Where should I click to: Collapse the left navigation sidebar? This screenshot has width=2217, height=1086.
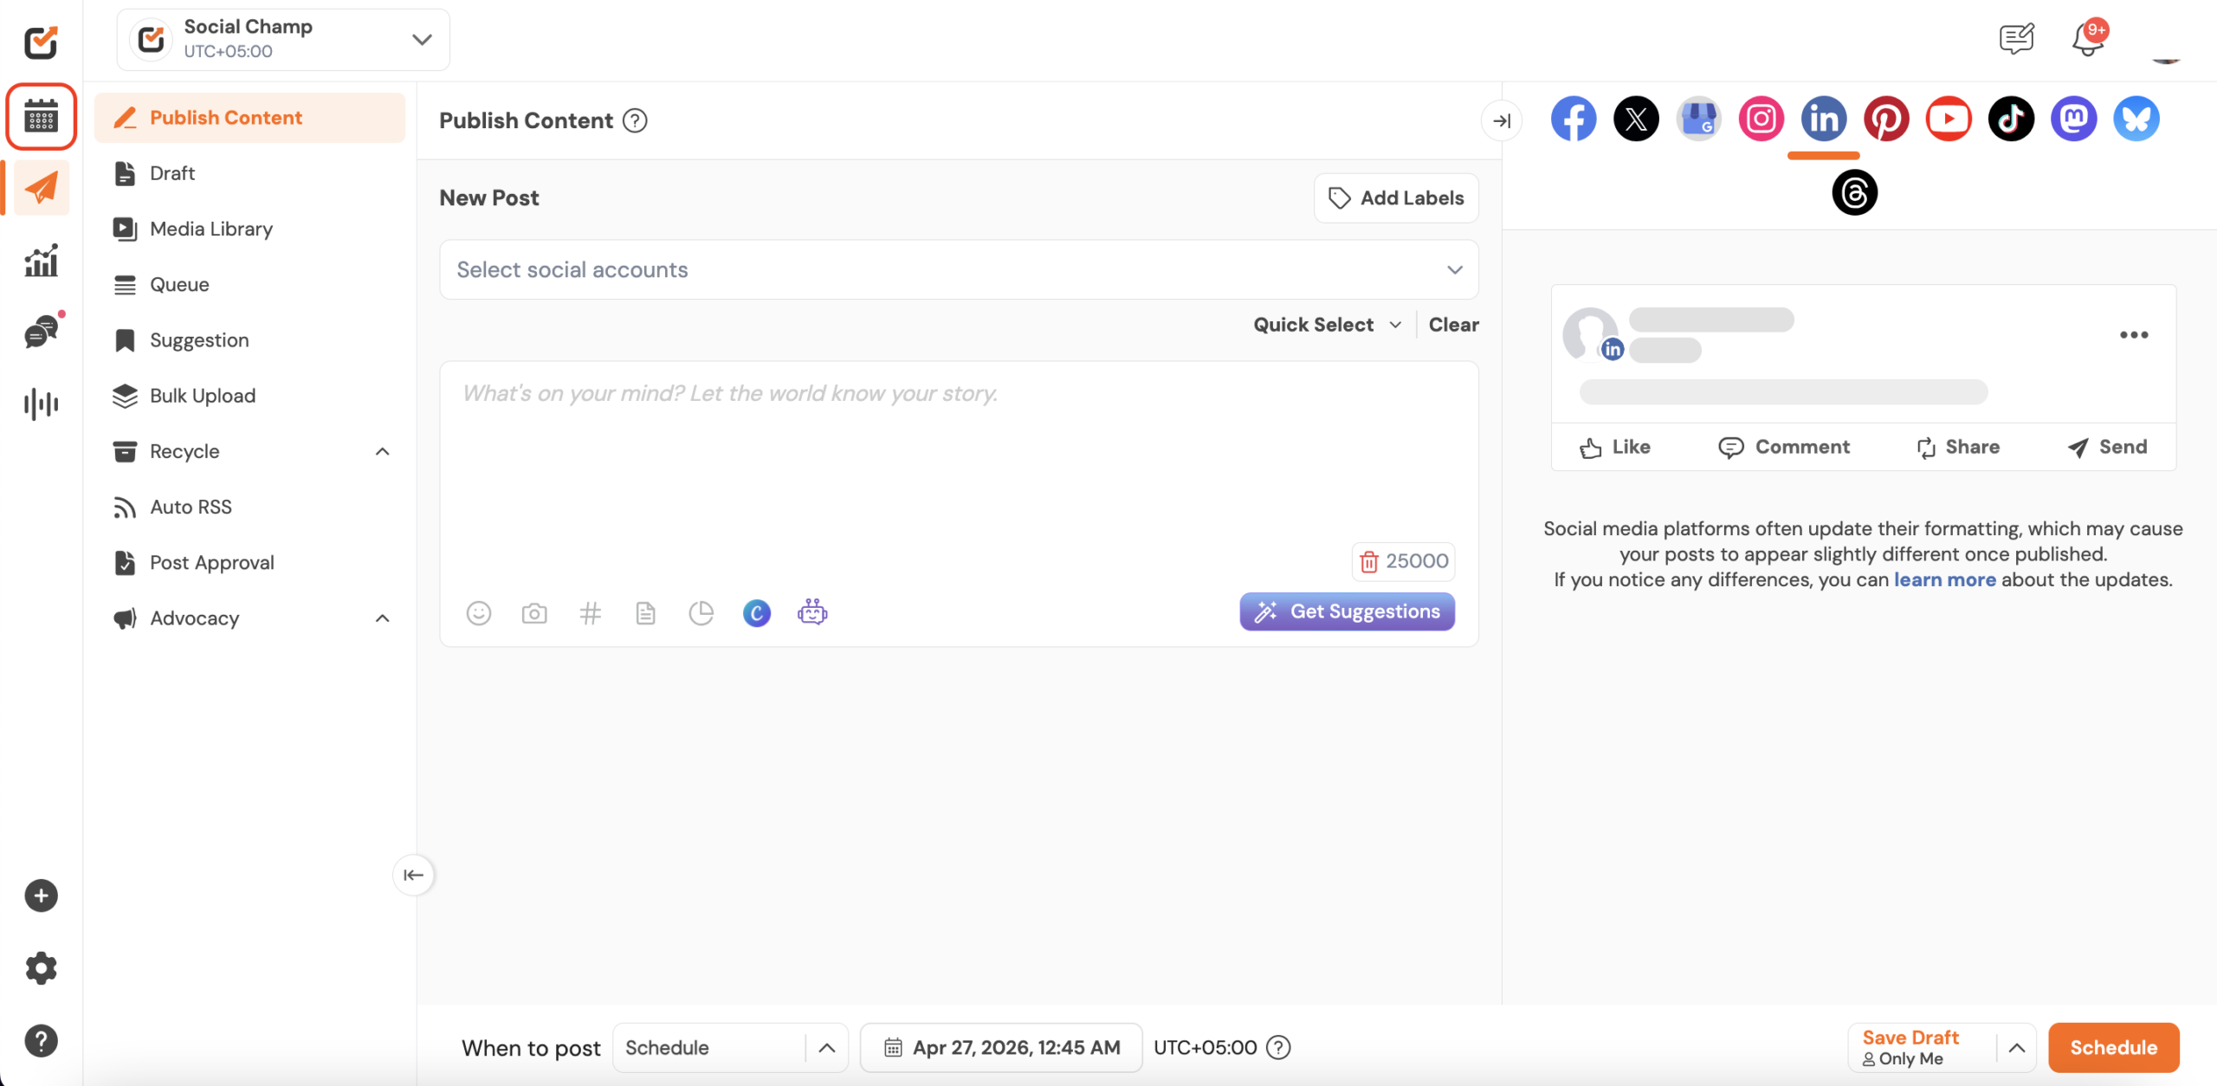click(x=413, y=875)
